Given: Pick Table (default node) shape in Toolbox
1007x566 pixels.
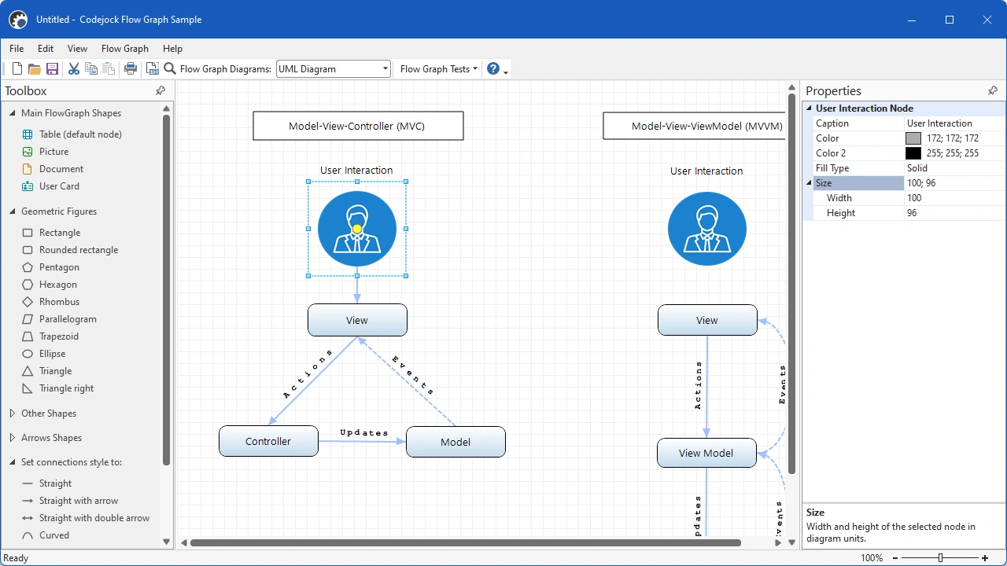Looking at the screenshot, I should (80, 134).
